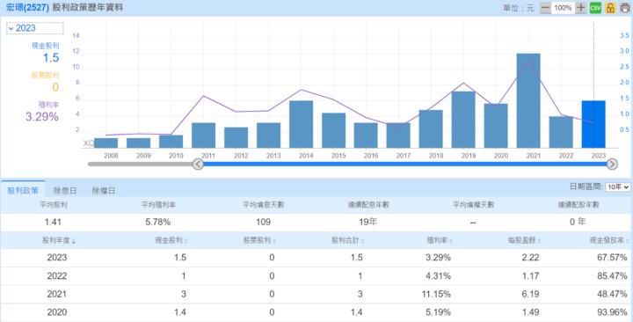Click the left range handle on chart slider
Viewport: 633px width, 322px height.
tap(198, 164)
